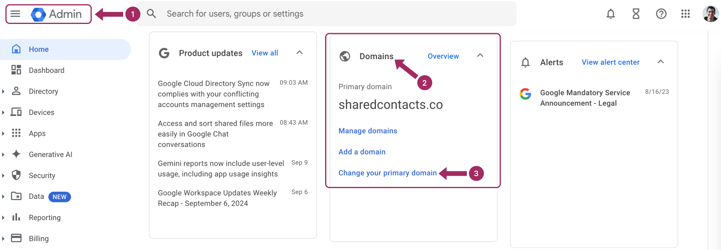The image size is (721, 250).
Task: Expand the Security tree arrow
Action: pos(3,175)
